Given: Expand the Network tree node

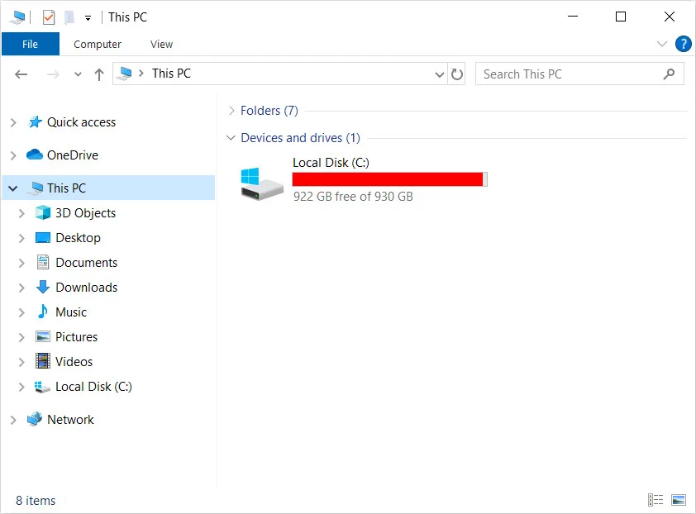Looking at the screenshot, I should click(x=13, y=420).
